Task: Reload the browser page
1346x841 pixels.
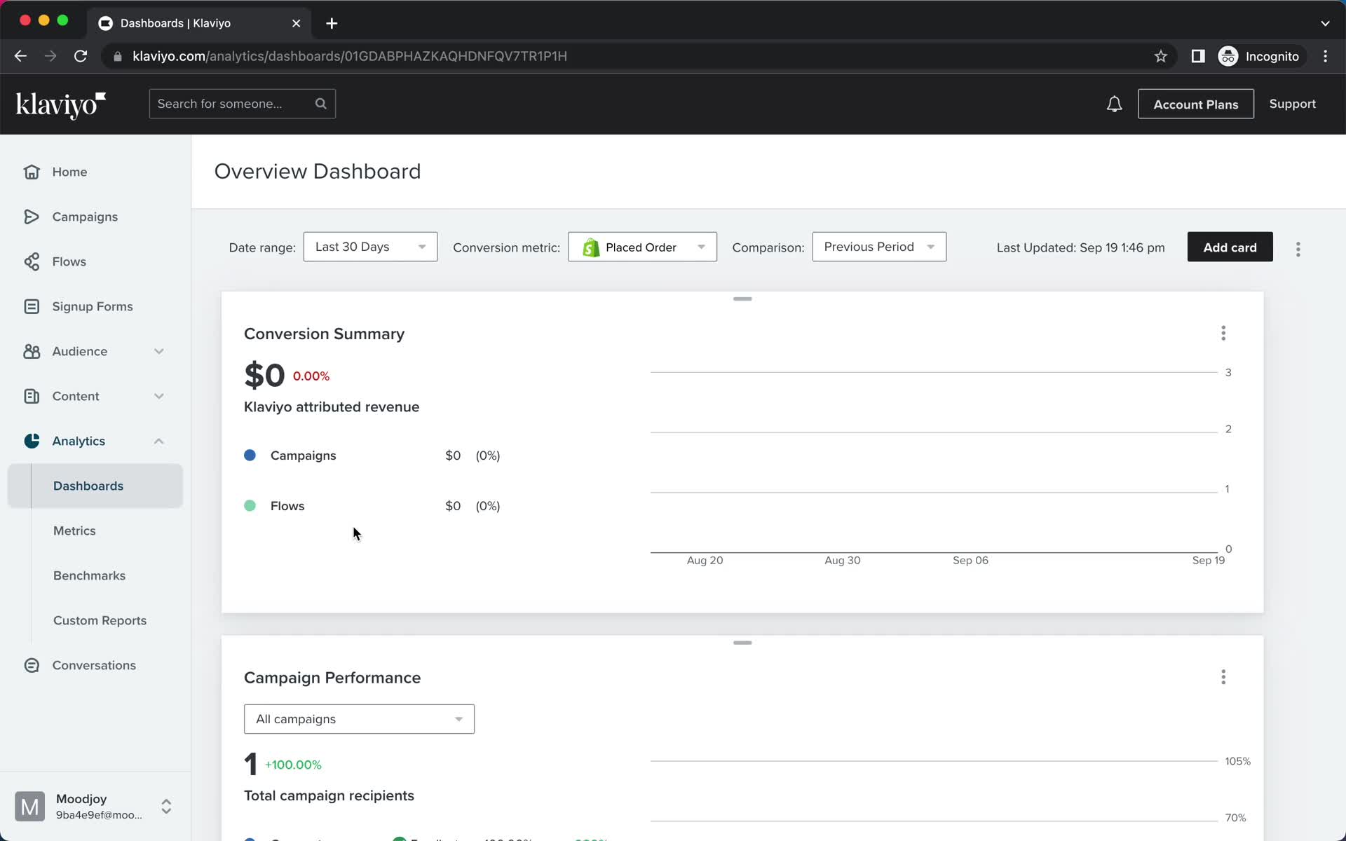Action: pyautogui.click(x=81, y=56)
